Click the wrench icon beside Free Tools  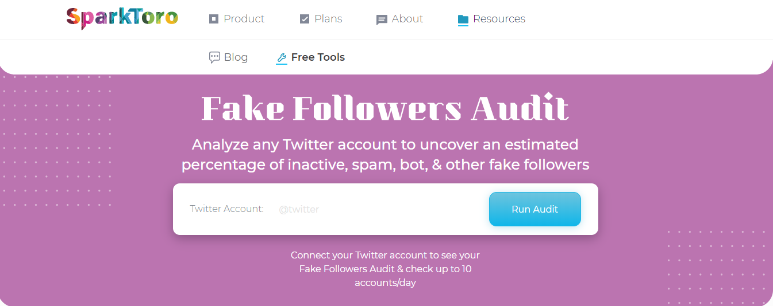click(282, 57)
